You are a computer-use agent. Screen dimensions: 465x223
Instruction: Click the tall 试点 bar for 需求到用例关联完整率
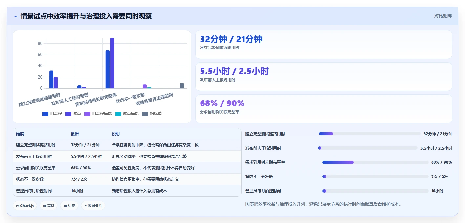[112, 63]
